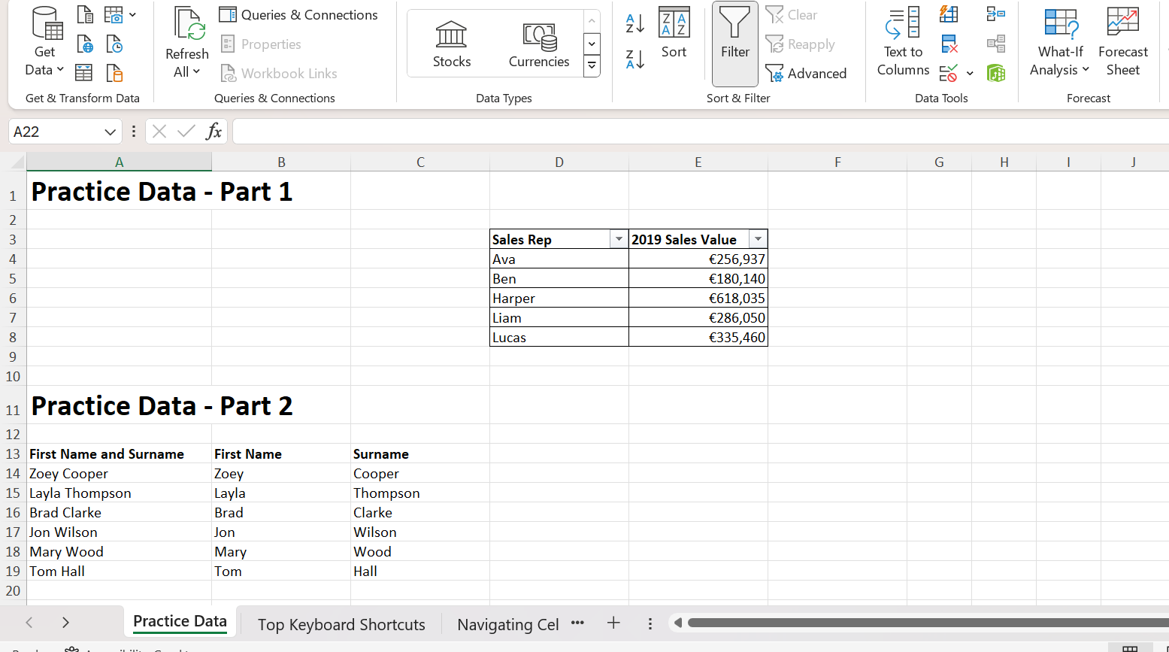Open the Sort dialog
Screen dimensions: 1169x652
pos(674,33)
